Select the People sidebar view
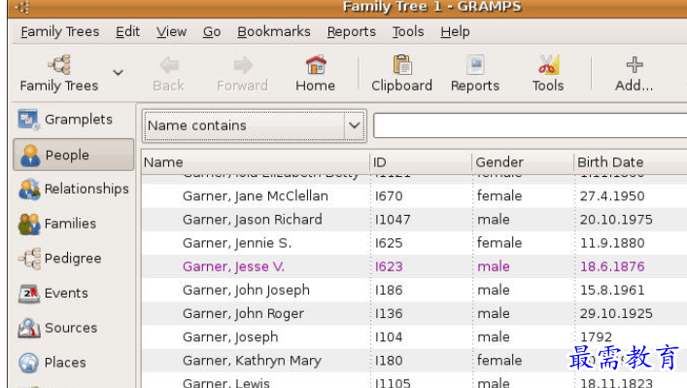 coord(73,155)
